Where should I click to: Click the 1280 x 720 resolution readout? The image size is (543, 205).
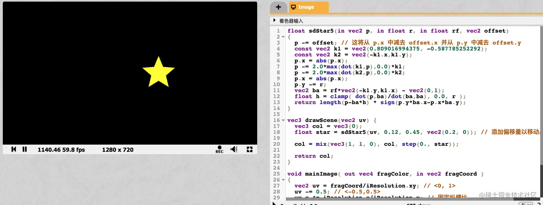pos(118,150)
